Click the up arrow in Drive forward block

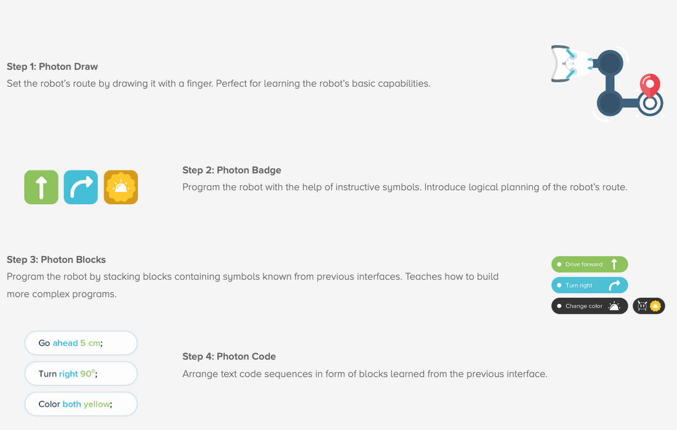point(614,265)
